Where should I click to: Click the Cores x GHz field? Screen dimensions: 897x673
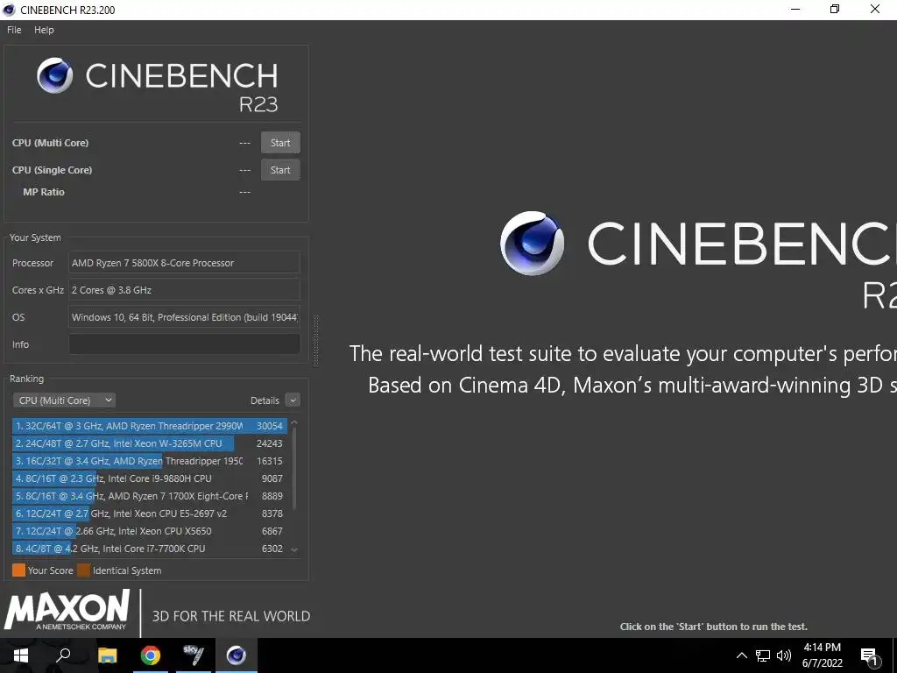tap(184, 290)
